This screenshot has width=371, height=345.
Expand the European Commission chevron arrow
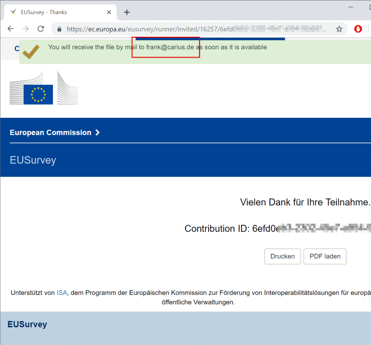click(97, 132)
